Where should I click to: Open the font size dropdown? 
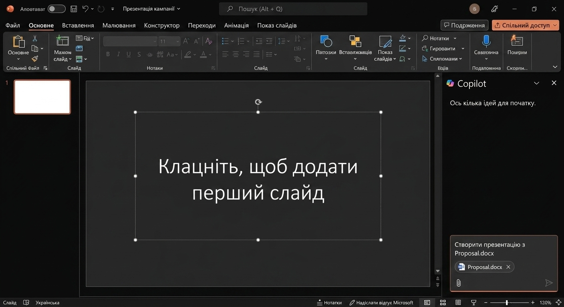tap(178, 41)
